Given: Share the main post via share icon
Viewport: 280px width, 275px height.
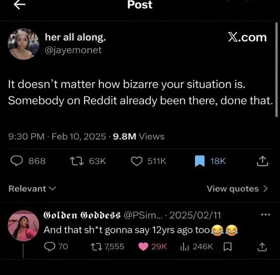Looking at the screenshot, I should click(x=262, y=161).
